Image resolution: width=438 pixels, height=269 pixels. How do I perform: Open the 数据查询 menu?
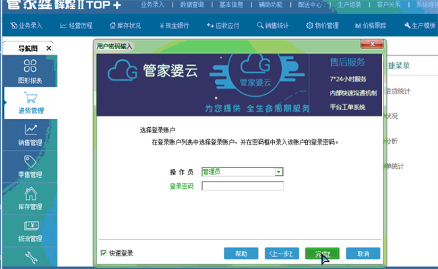pyautogui.click(x=192, y=5)
